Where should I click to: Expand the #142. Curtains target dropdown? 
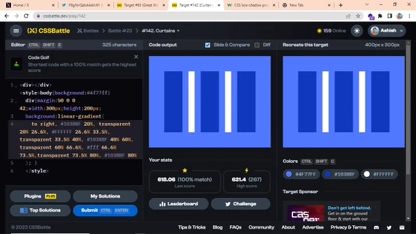161,31
